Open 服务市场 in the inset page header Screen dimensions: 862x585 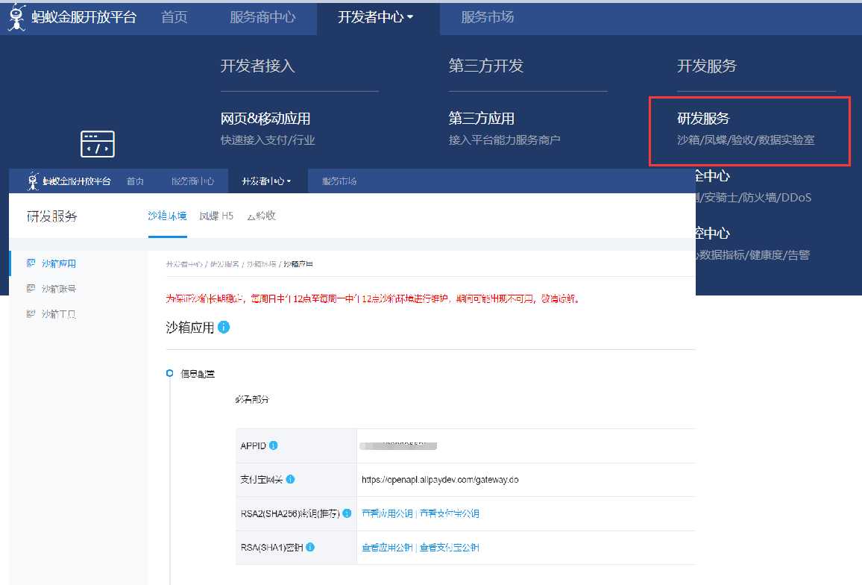[339, 181]
